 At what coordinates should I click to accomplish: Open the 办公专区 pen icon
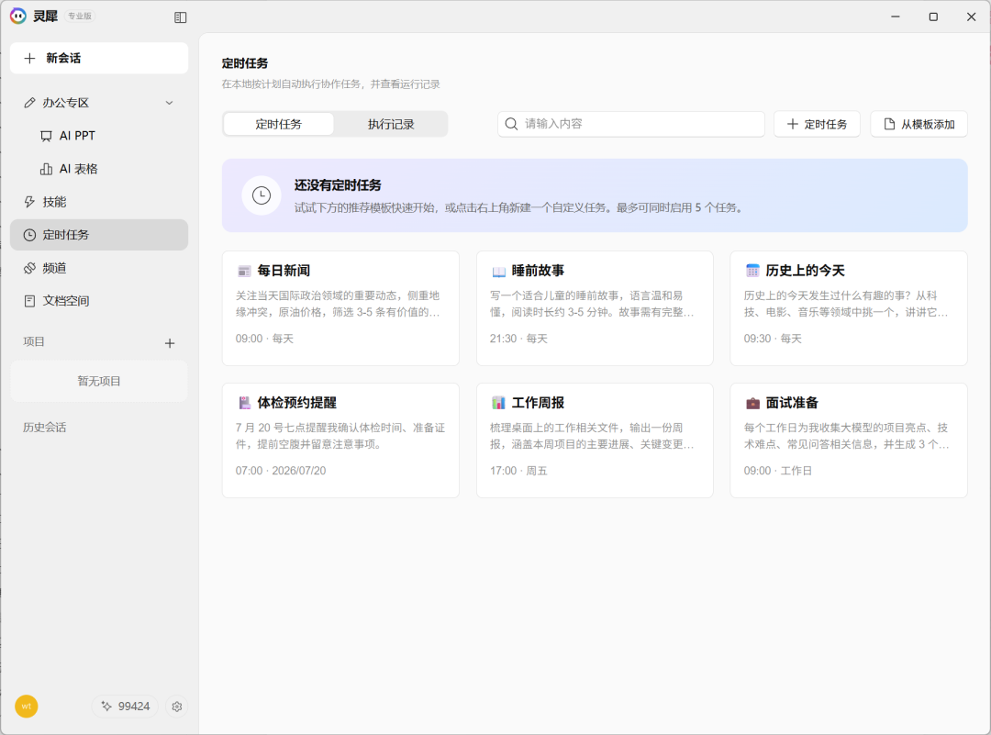[x=29, y=103]
